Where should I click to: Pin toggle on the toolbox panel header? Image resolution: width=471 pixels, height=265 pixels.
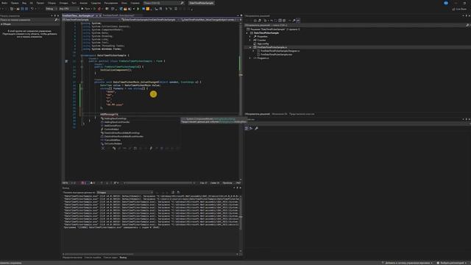[x=55, y=15]
